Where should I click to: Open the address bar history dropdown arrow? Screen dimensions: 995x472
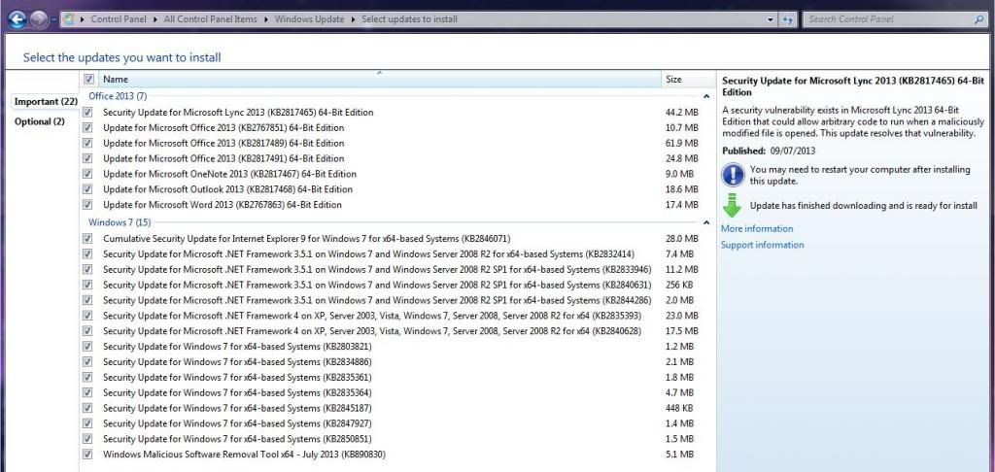[771, 19]
